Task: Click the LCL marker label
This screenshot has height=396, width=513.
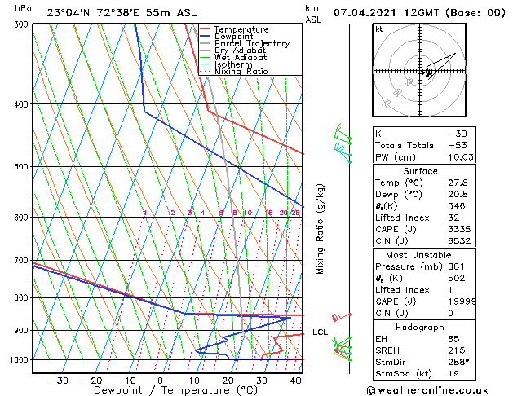Action: (x=320, y=332)
